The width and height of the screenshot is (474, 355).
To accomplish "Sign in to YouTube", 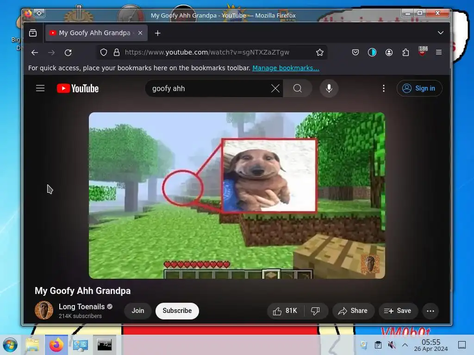I will (419, 88).
